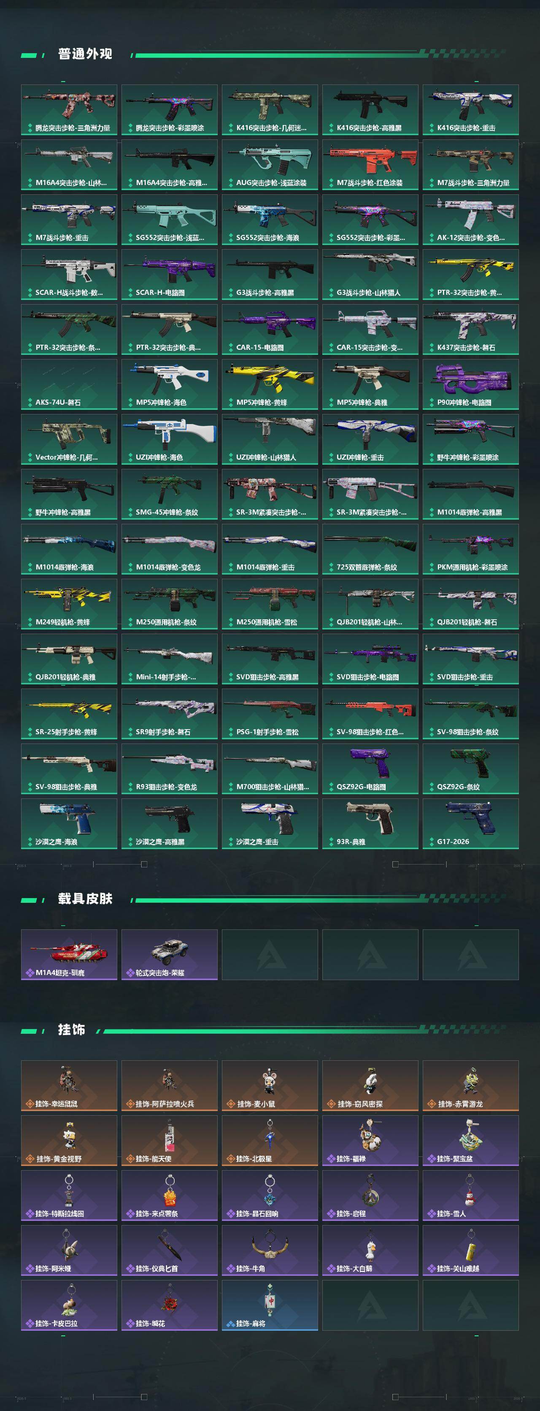540x1411 pixels.
Task: Click the 腾龙突击步枪-三角洲力量 skin
Action: point(69,109)
